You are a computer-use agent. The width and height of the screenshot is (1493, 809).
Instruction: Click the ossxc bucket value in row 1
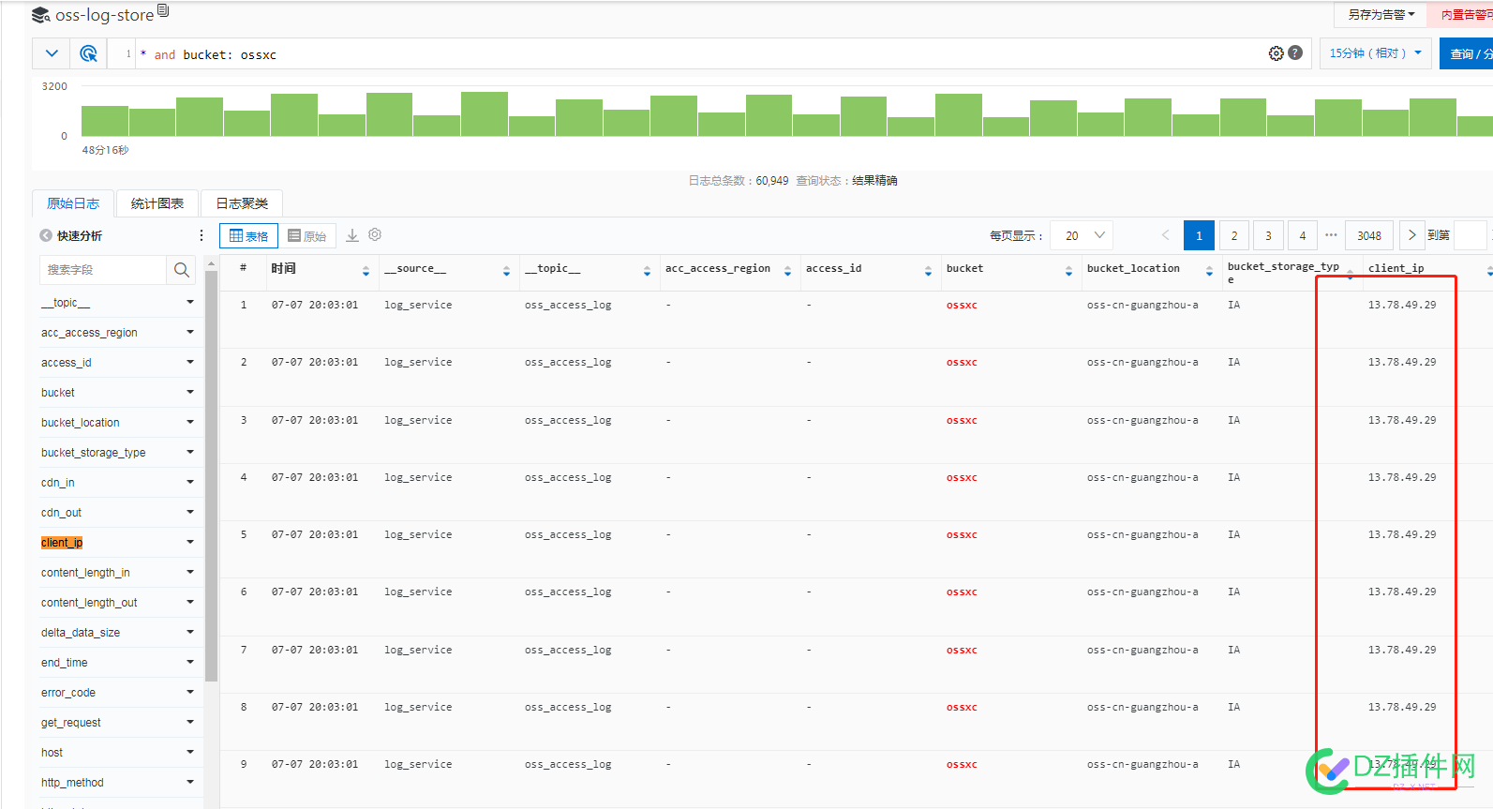tap(962, 306)
